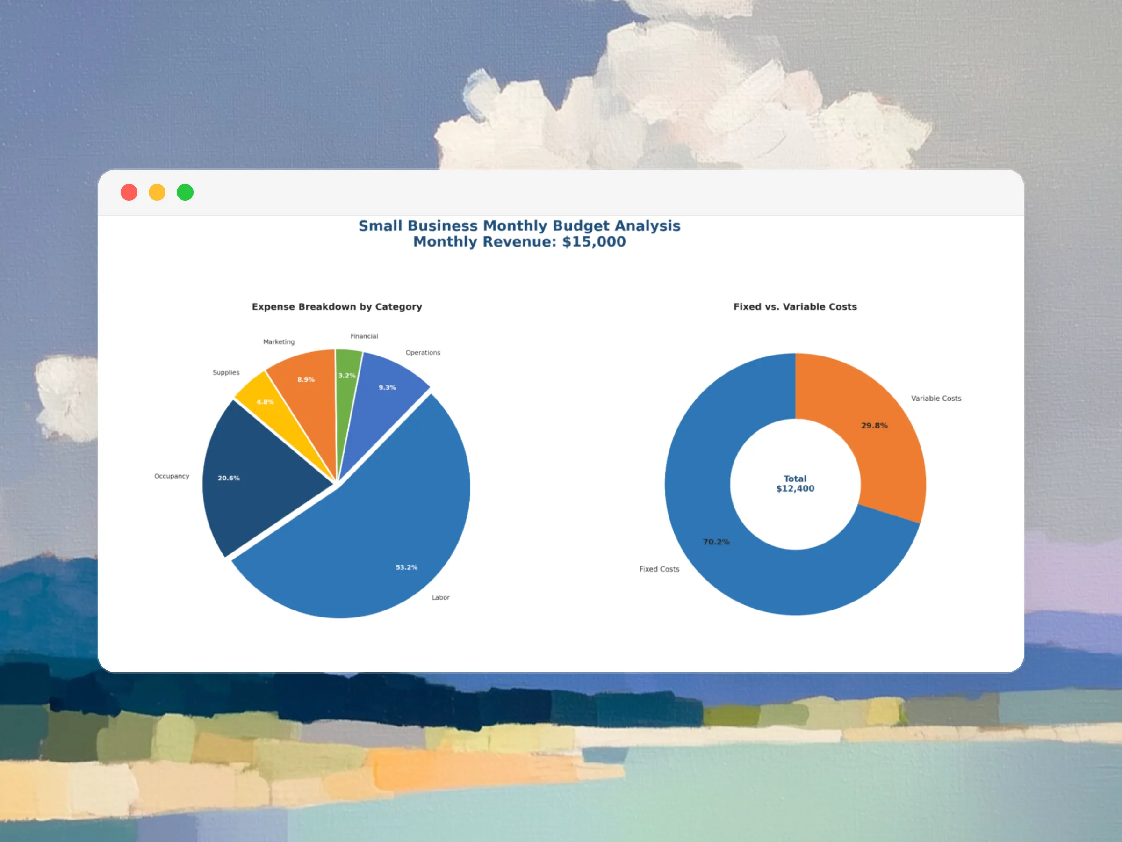Click the Fixed vs. Variable Costs title
Viewport: 1122px width, 842px height.
coord(795,306)
